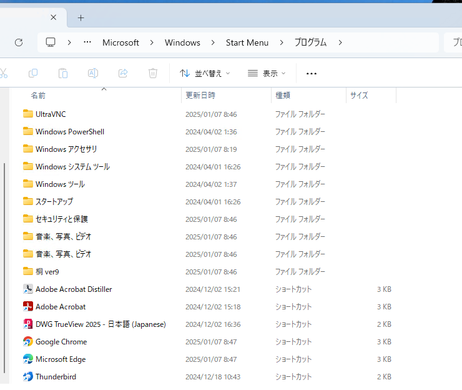Image resolution: width=462 pixels, height=390 pixels.
Task: Open the 表示 view dropdown
Action: tap(267, 73)
